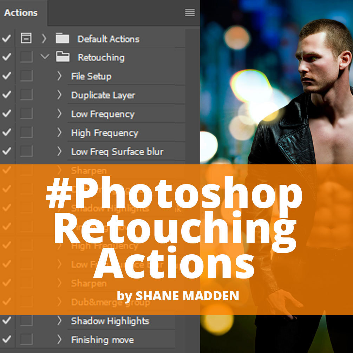Disable checkmark of Finishing move outside orange banner

click(x=7, y=339)
